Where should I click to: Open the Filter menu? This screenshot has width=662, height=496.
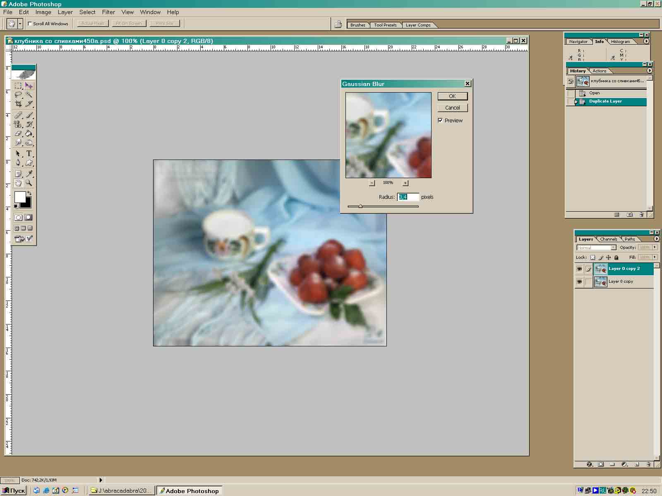point(108,12)
